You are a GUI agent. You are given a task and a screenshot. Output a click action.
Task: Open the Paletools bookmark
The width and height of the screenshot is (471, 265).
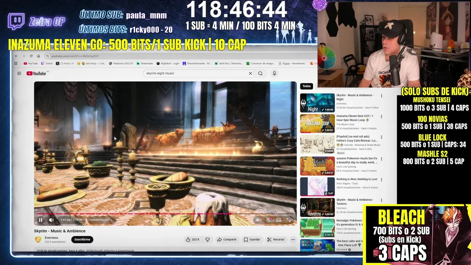coord(121,63)
